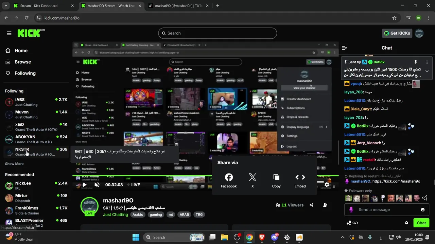This screenshot has height=244, width=435.
Task: Open Discord from the taskbar
Action: (x=274, y=237)
